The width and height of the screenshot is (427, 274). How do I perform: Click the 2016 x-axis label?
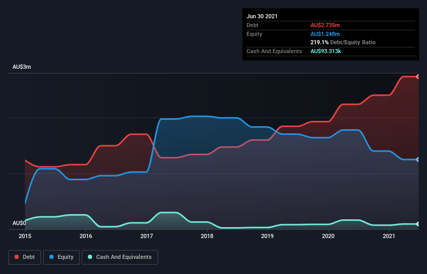pyautogui.click(x=86, y=236)
